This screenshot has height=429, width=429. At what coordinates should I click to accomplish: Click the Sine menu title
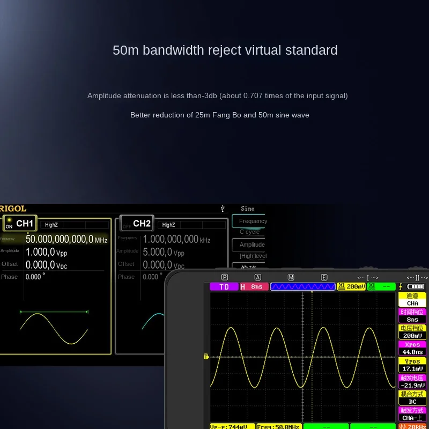(248, 209)
